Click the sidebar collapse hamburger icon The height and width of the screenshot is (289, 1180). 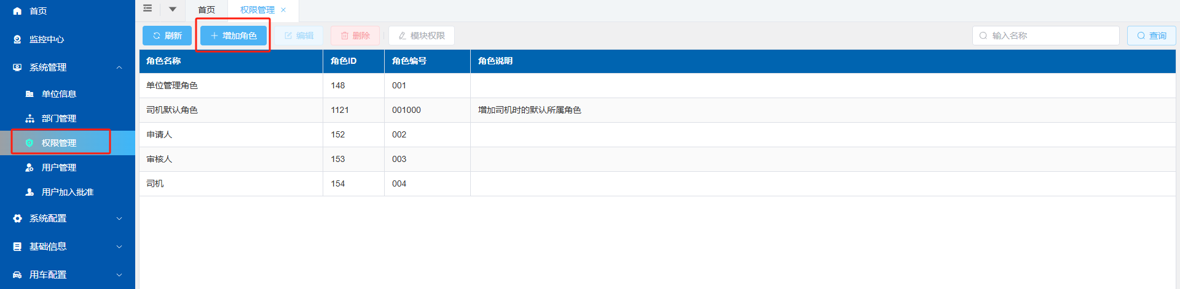tap(147, 9)
